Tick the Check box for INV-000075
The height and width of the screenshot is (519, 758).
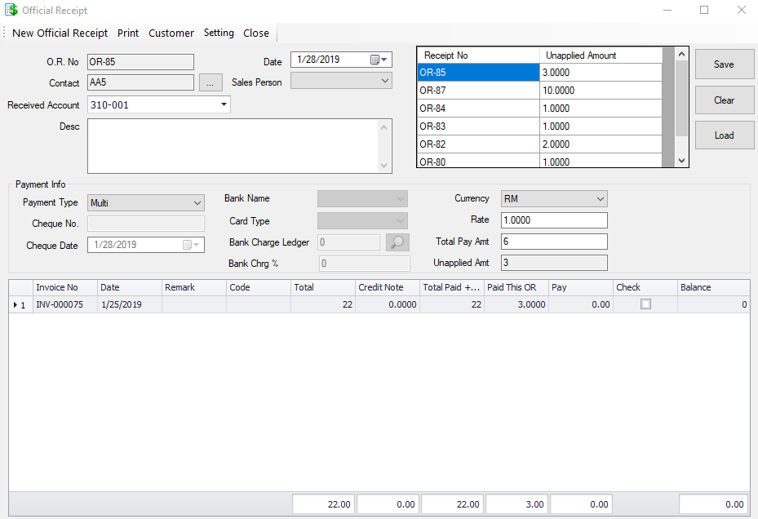coord(645,304)
